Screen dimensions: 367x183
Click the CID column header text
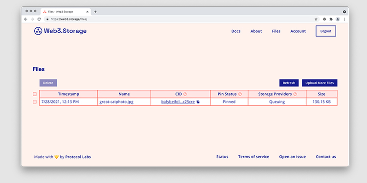coord(178,94)
